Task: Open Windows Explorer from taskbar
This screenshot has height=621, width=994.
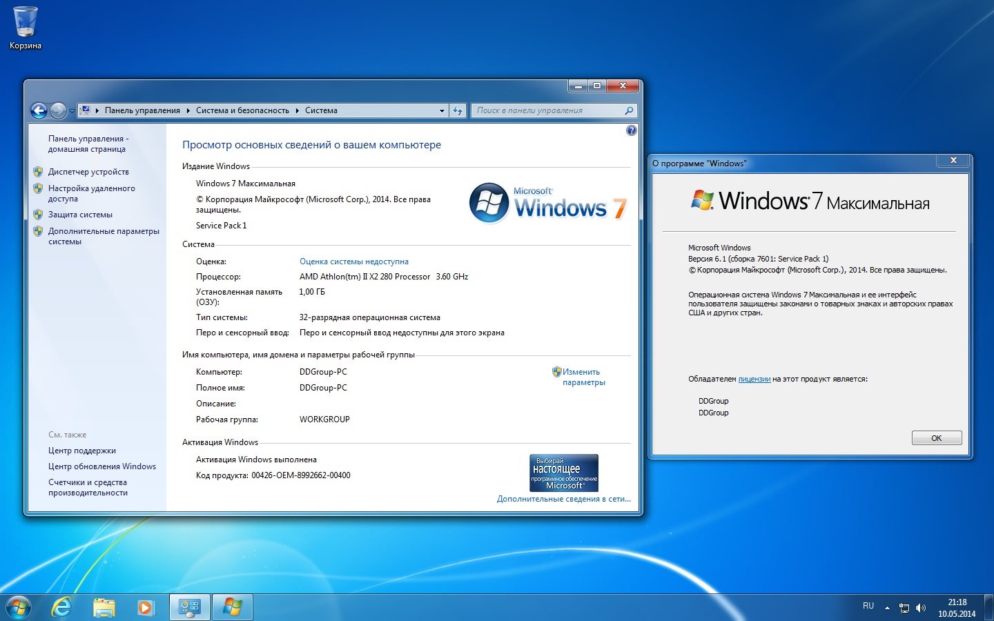Action: pos(104,607)
